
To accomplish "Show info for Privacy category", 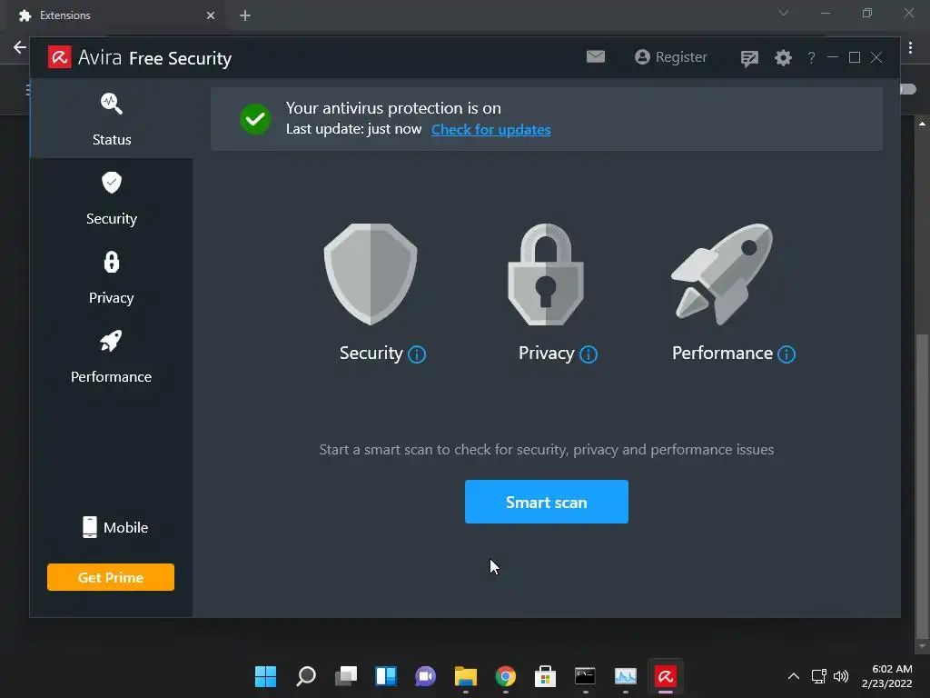I will [x=589, y=354].
